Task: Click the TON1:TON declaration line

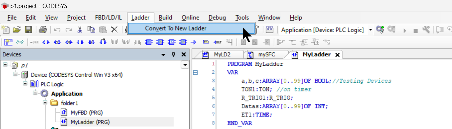Action: pos(276,89)
